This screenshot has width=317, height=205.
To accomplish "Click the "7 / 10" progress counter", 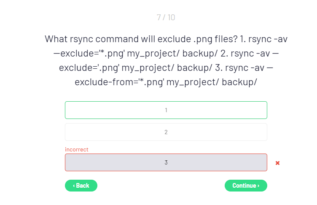I will click(166, 17).
